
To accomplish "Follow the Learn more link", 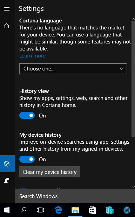I will 32,56.
